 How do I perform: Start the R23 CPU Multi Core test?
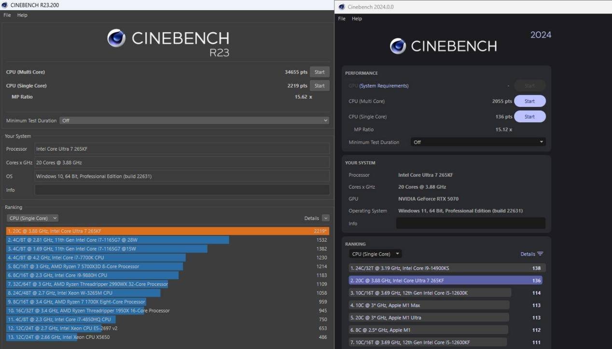coord(320,72)
